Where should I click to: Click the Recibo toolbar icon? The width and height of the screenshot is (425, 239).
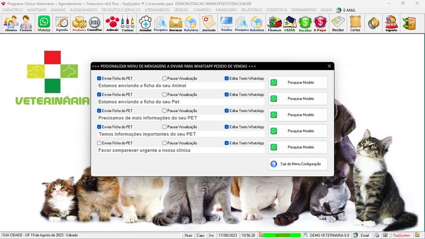337,23
